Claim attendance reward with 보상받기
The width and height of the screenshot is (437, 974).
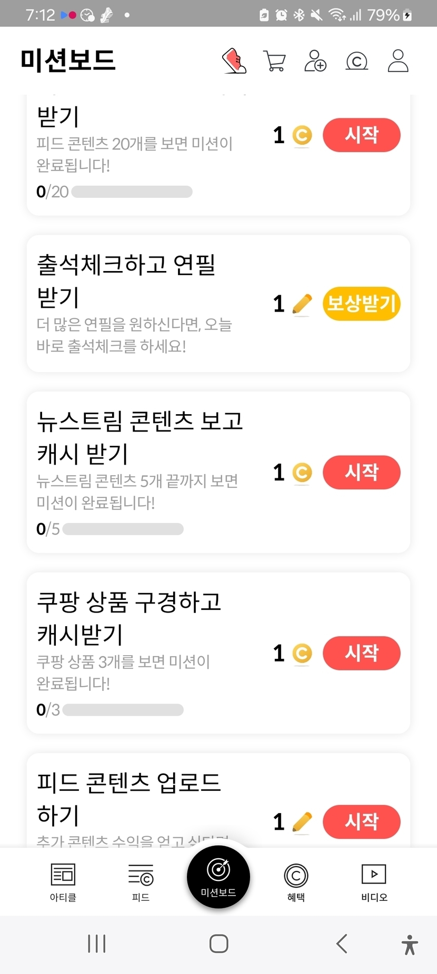pos(361,304)
